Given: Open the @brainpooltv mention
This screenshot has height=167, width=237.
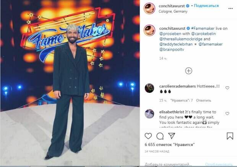Looking at the screenshot, I should coord(172,50).
